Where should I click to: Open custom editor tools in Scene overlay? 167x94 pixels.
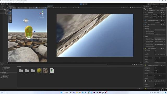tap(10, 22)
